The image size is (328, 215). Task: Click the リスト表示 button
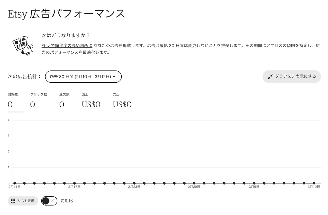23,201
